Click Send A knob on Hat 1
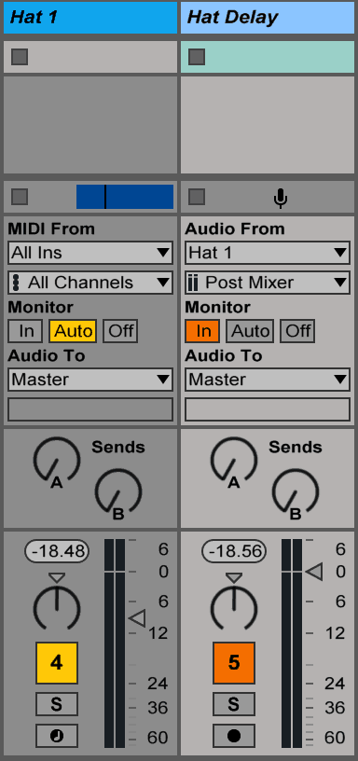This screenshot has width=358, height=761. (x=57, y=460)
